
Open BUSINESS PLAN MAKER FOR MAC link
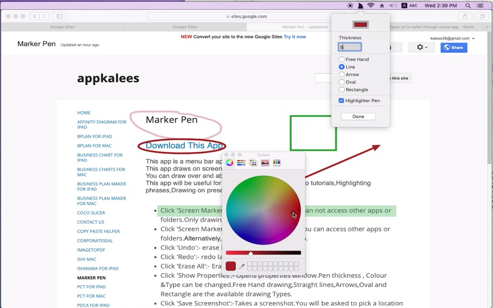coord(102,201)
